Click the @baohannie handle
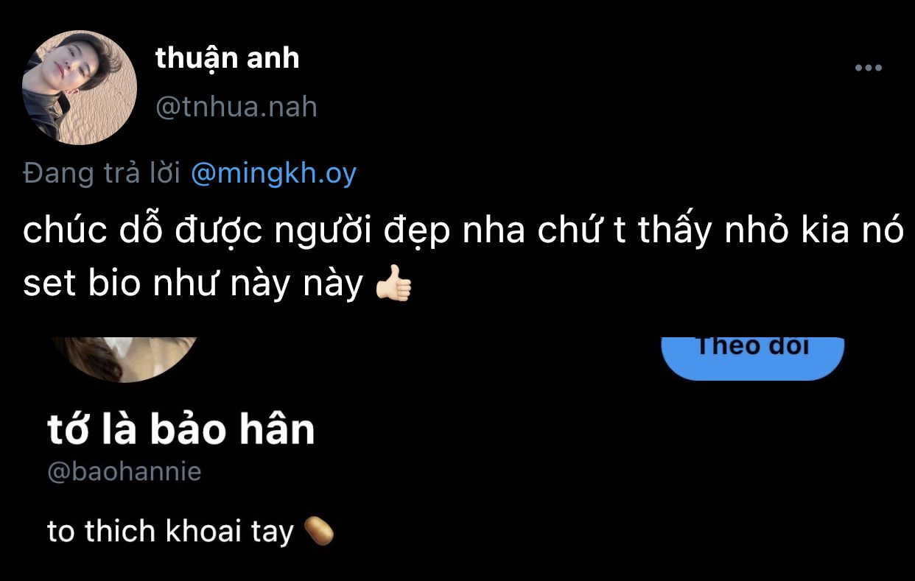 [x=125, y=472]
